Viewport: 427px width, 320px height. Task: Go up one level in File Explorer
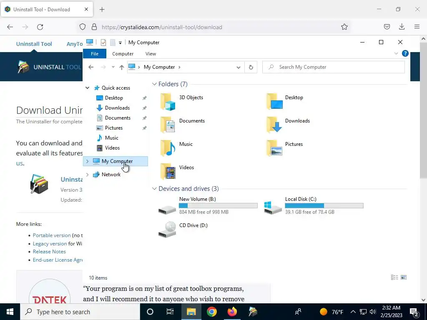(x=121, y=67)
